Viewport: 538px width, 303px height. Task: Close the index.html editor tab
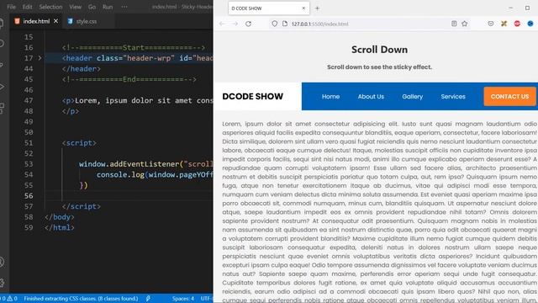coord(56,21)
